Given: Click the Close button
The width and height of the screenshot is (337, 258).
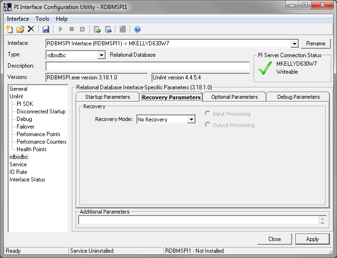Looking at the screenshot, I should coord(275,239).
